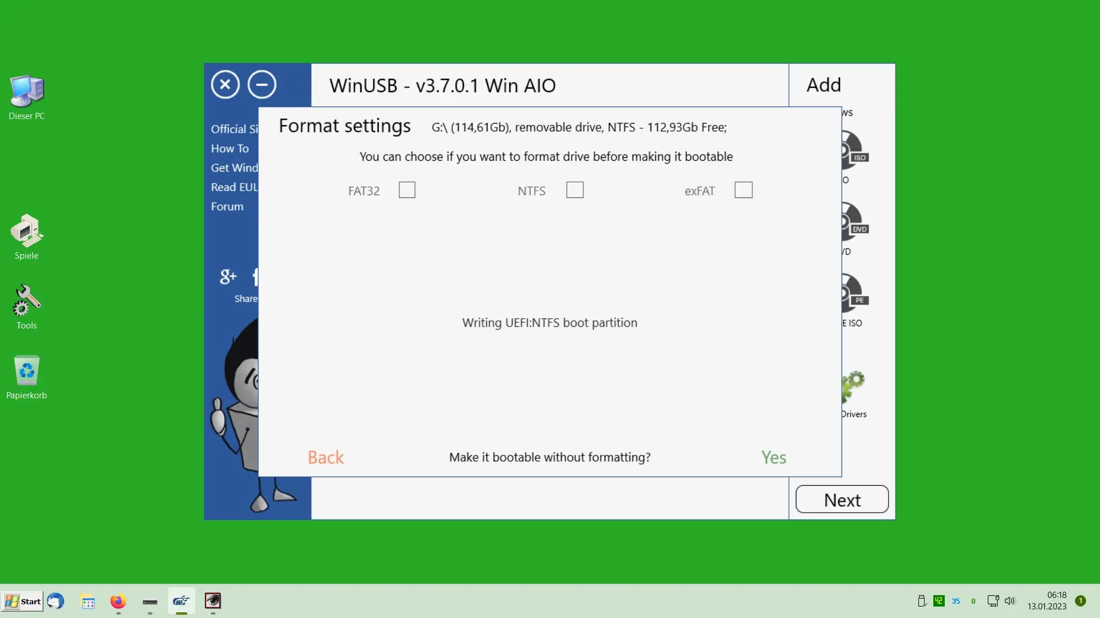This screenshot has width=1100, height=618.
Task: Click the WinUSB v3.7.0.1 Win AIO title
Action: (x=442, y=86)
